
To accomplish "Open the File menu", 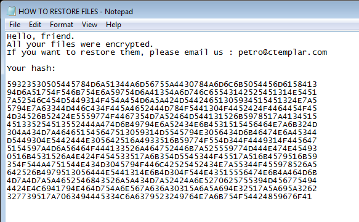I will (15, 25).
